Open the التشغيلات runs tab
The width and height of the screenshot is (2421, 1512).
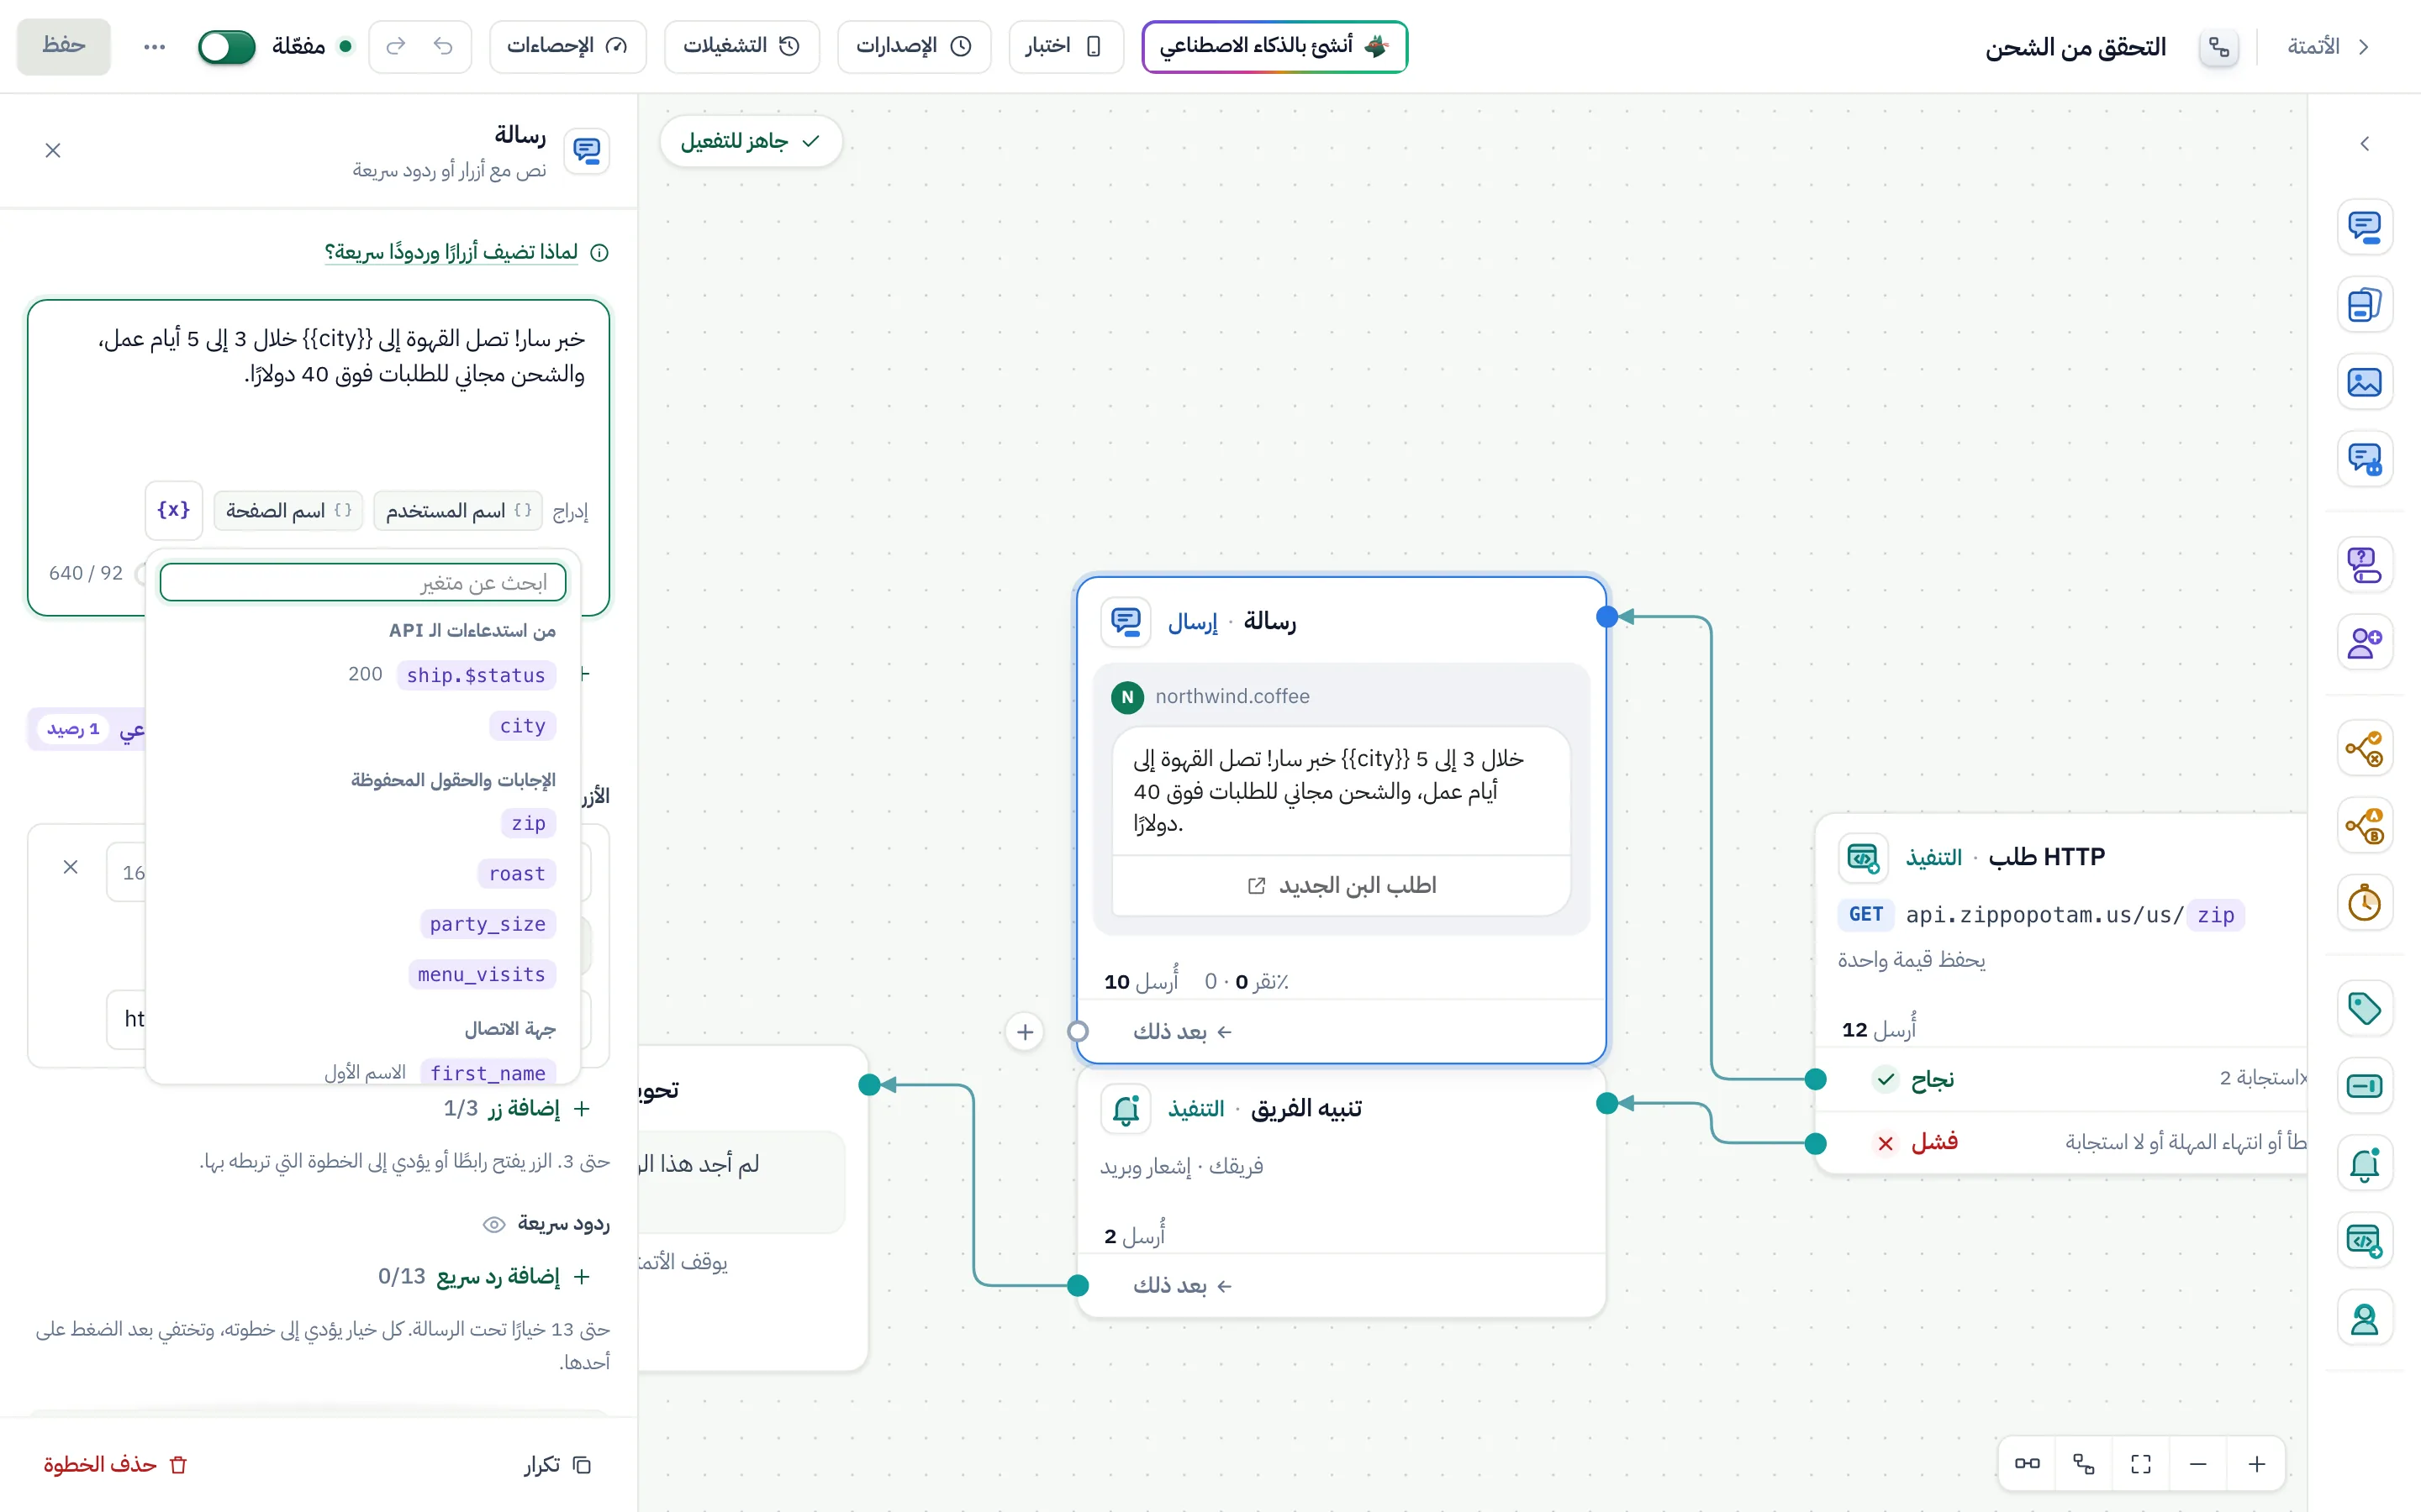pyautogui.click(x=741, y=46)
